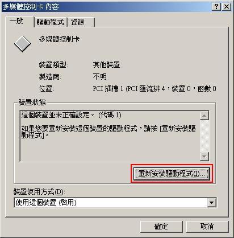Switch to the 驅動程式 tab
This screenshot has height=238, width=234.
(51, 22)
